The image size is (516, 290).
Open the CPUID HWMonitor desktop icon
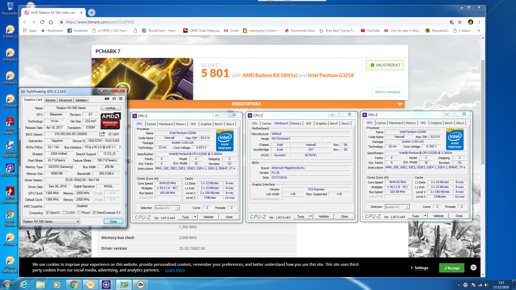[x=10, y=195]
